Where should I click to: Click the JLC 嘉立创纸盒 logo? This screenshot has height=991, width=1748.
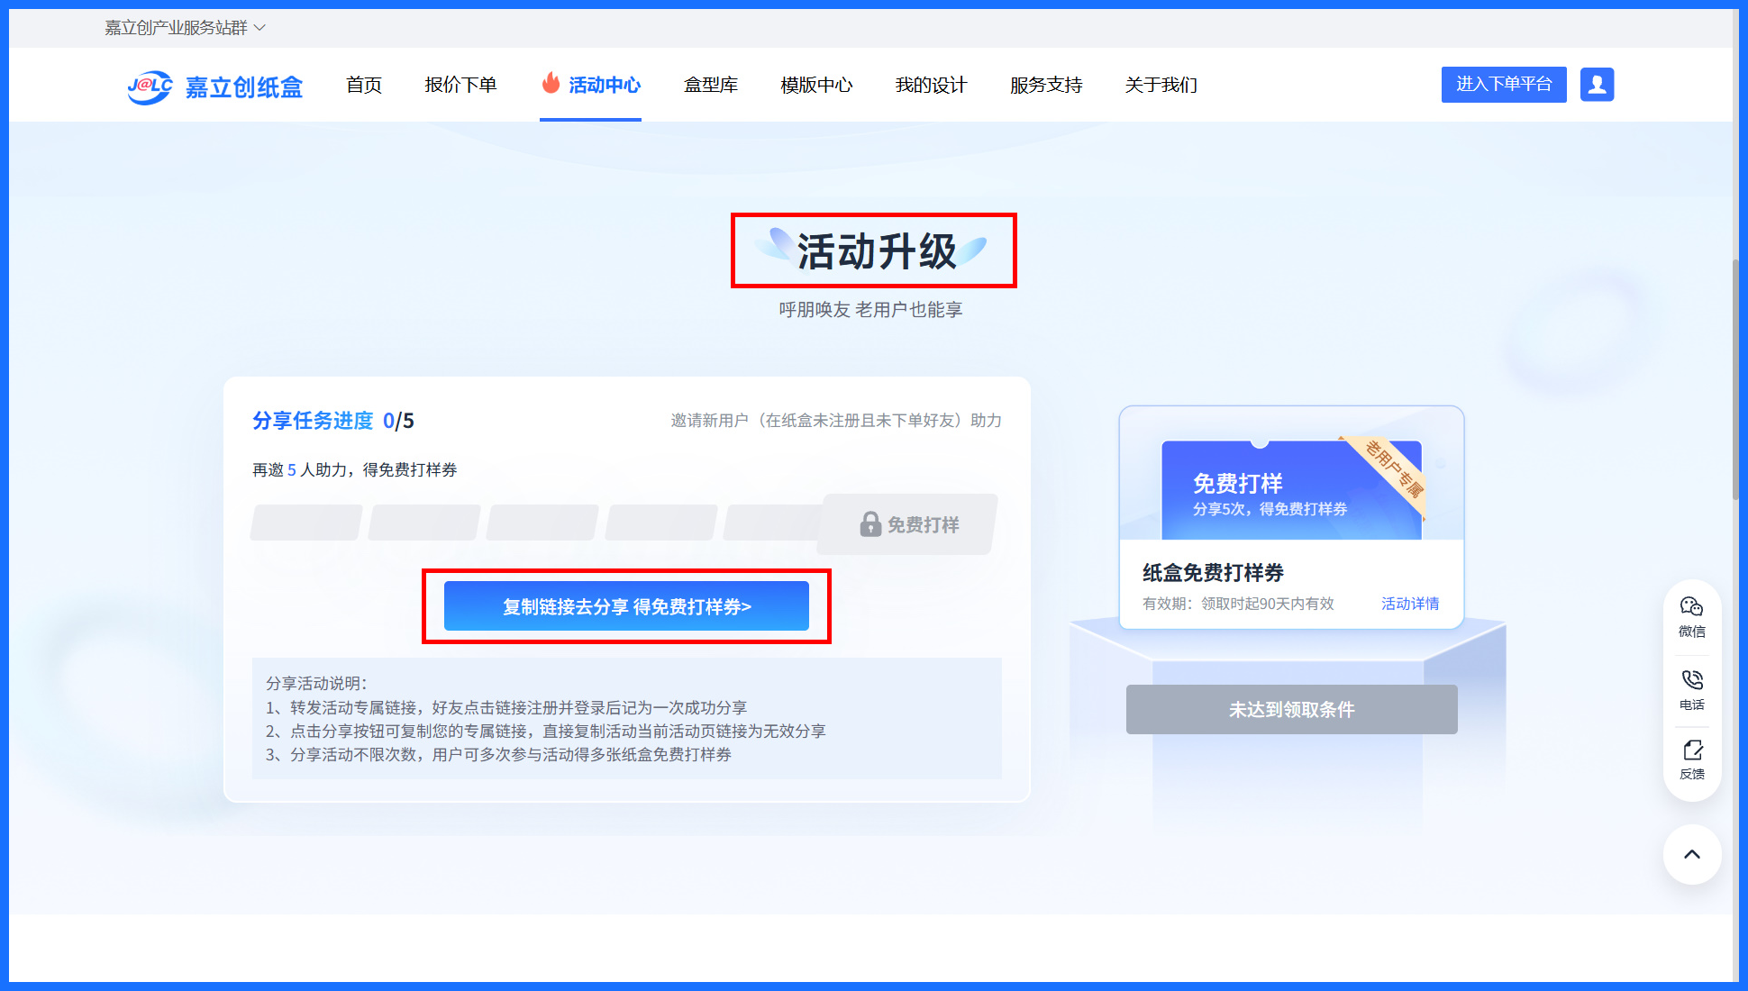click(214, 86)
